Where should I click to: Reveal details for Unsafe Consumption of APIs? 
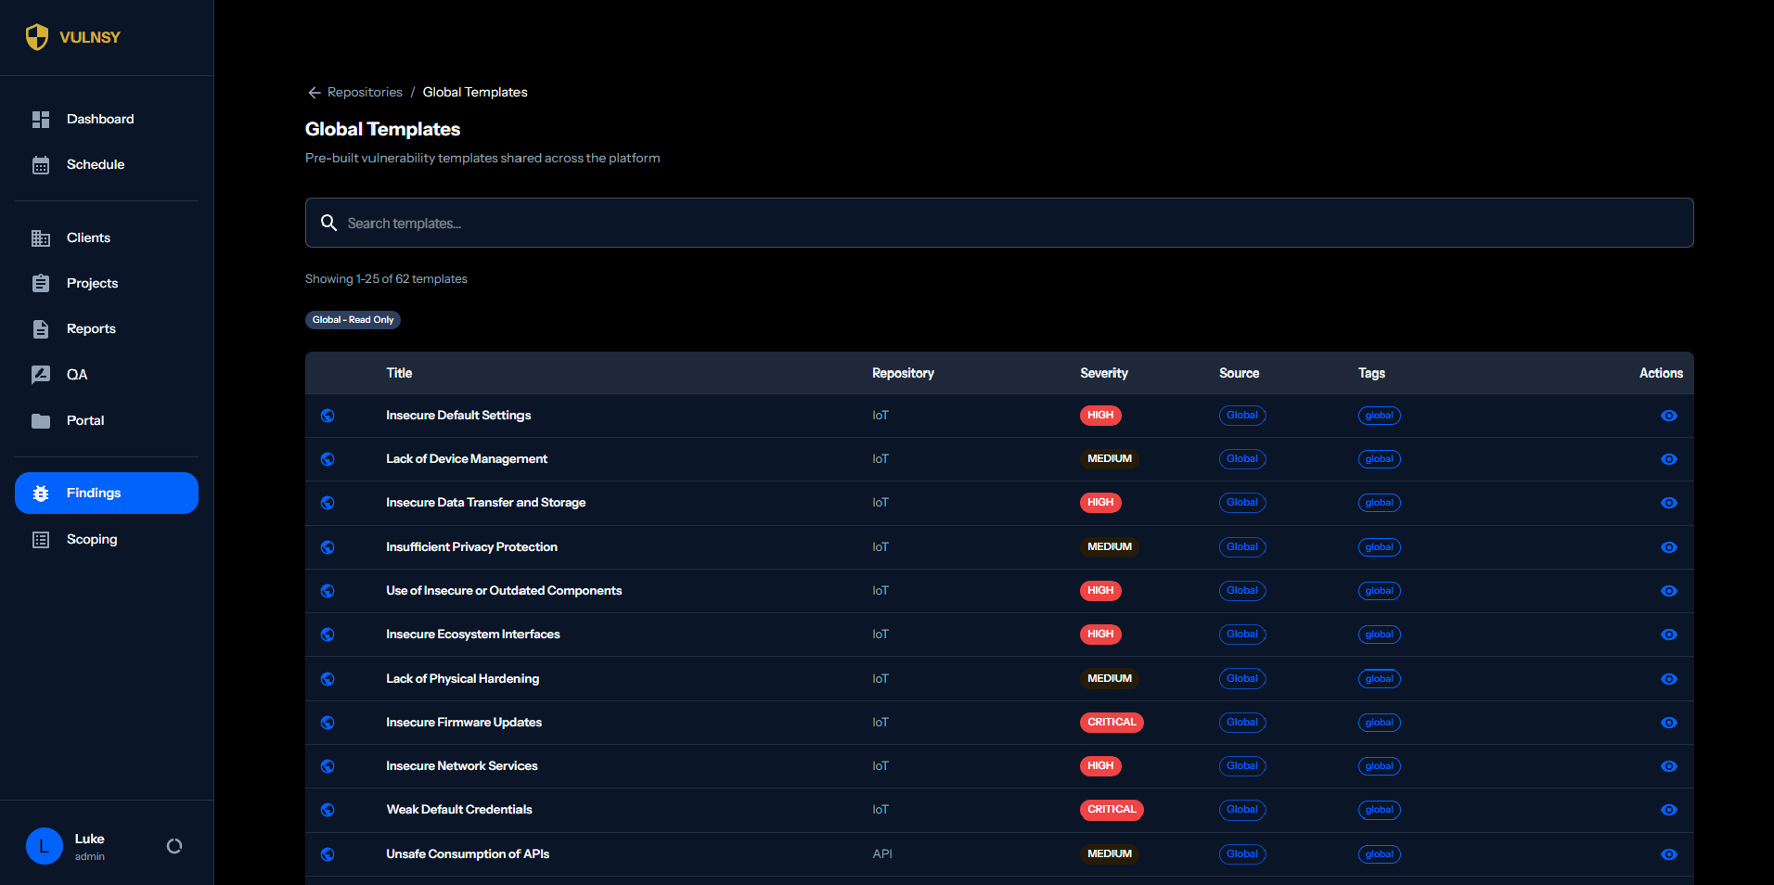click(x=1669, y=854)
